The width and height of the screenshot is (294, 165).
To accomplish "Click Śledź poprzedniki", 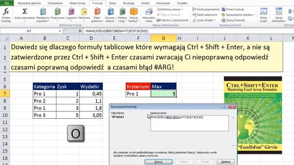I will [x=206, y=9].
